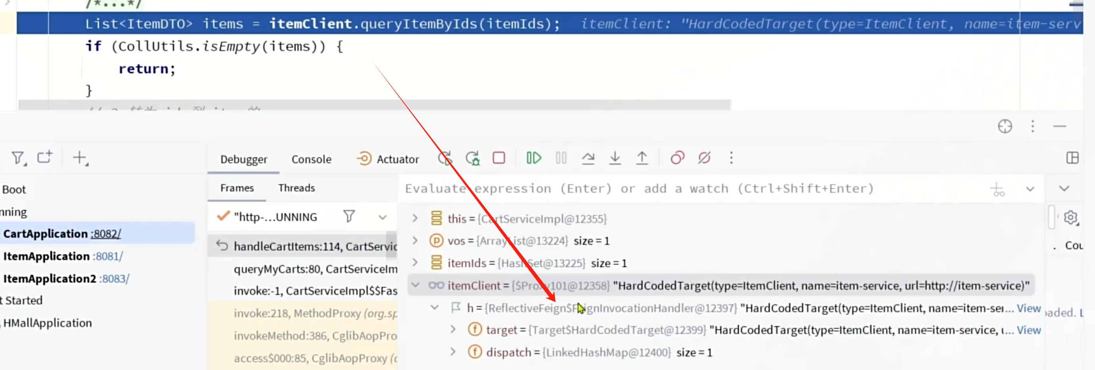The height and width of the screenshot is (370, 1095).
Task: Collapse the 'h' FeignInvocationHandler node
Action: pos(434,307)
